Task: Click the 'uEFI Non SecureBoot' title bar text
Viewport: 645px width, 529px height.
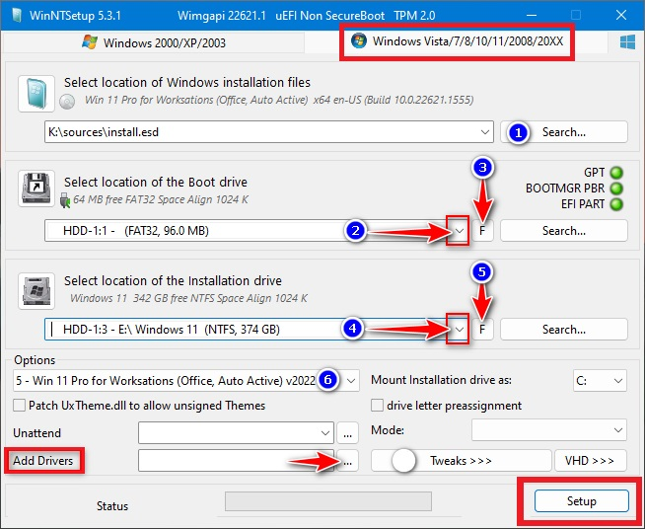Action: (330, 16)
